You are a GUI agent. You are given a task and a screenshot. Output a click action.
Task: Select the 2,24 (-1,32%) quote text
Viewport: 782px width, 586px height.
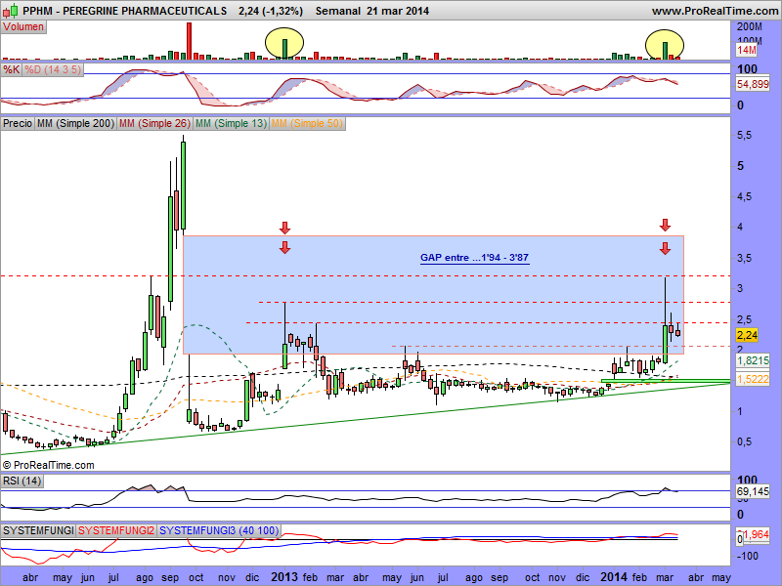[x=271, y=11]
